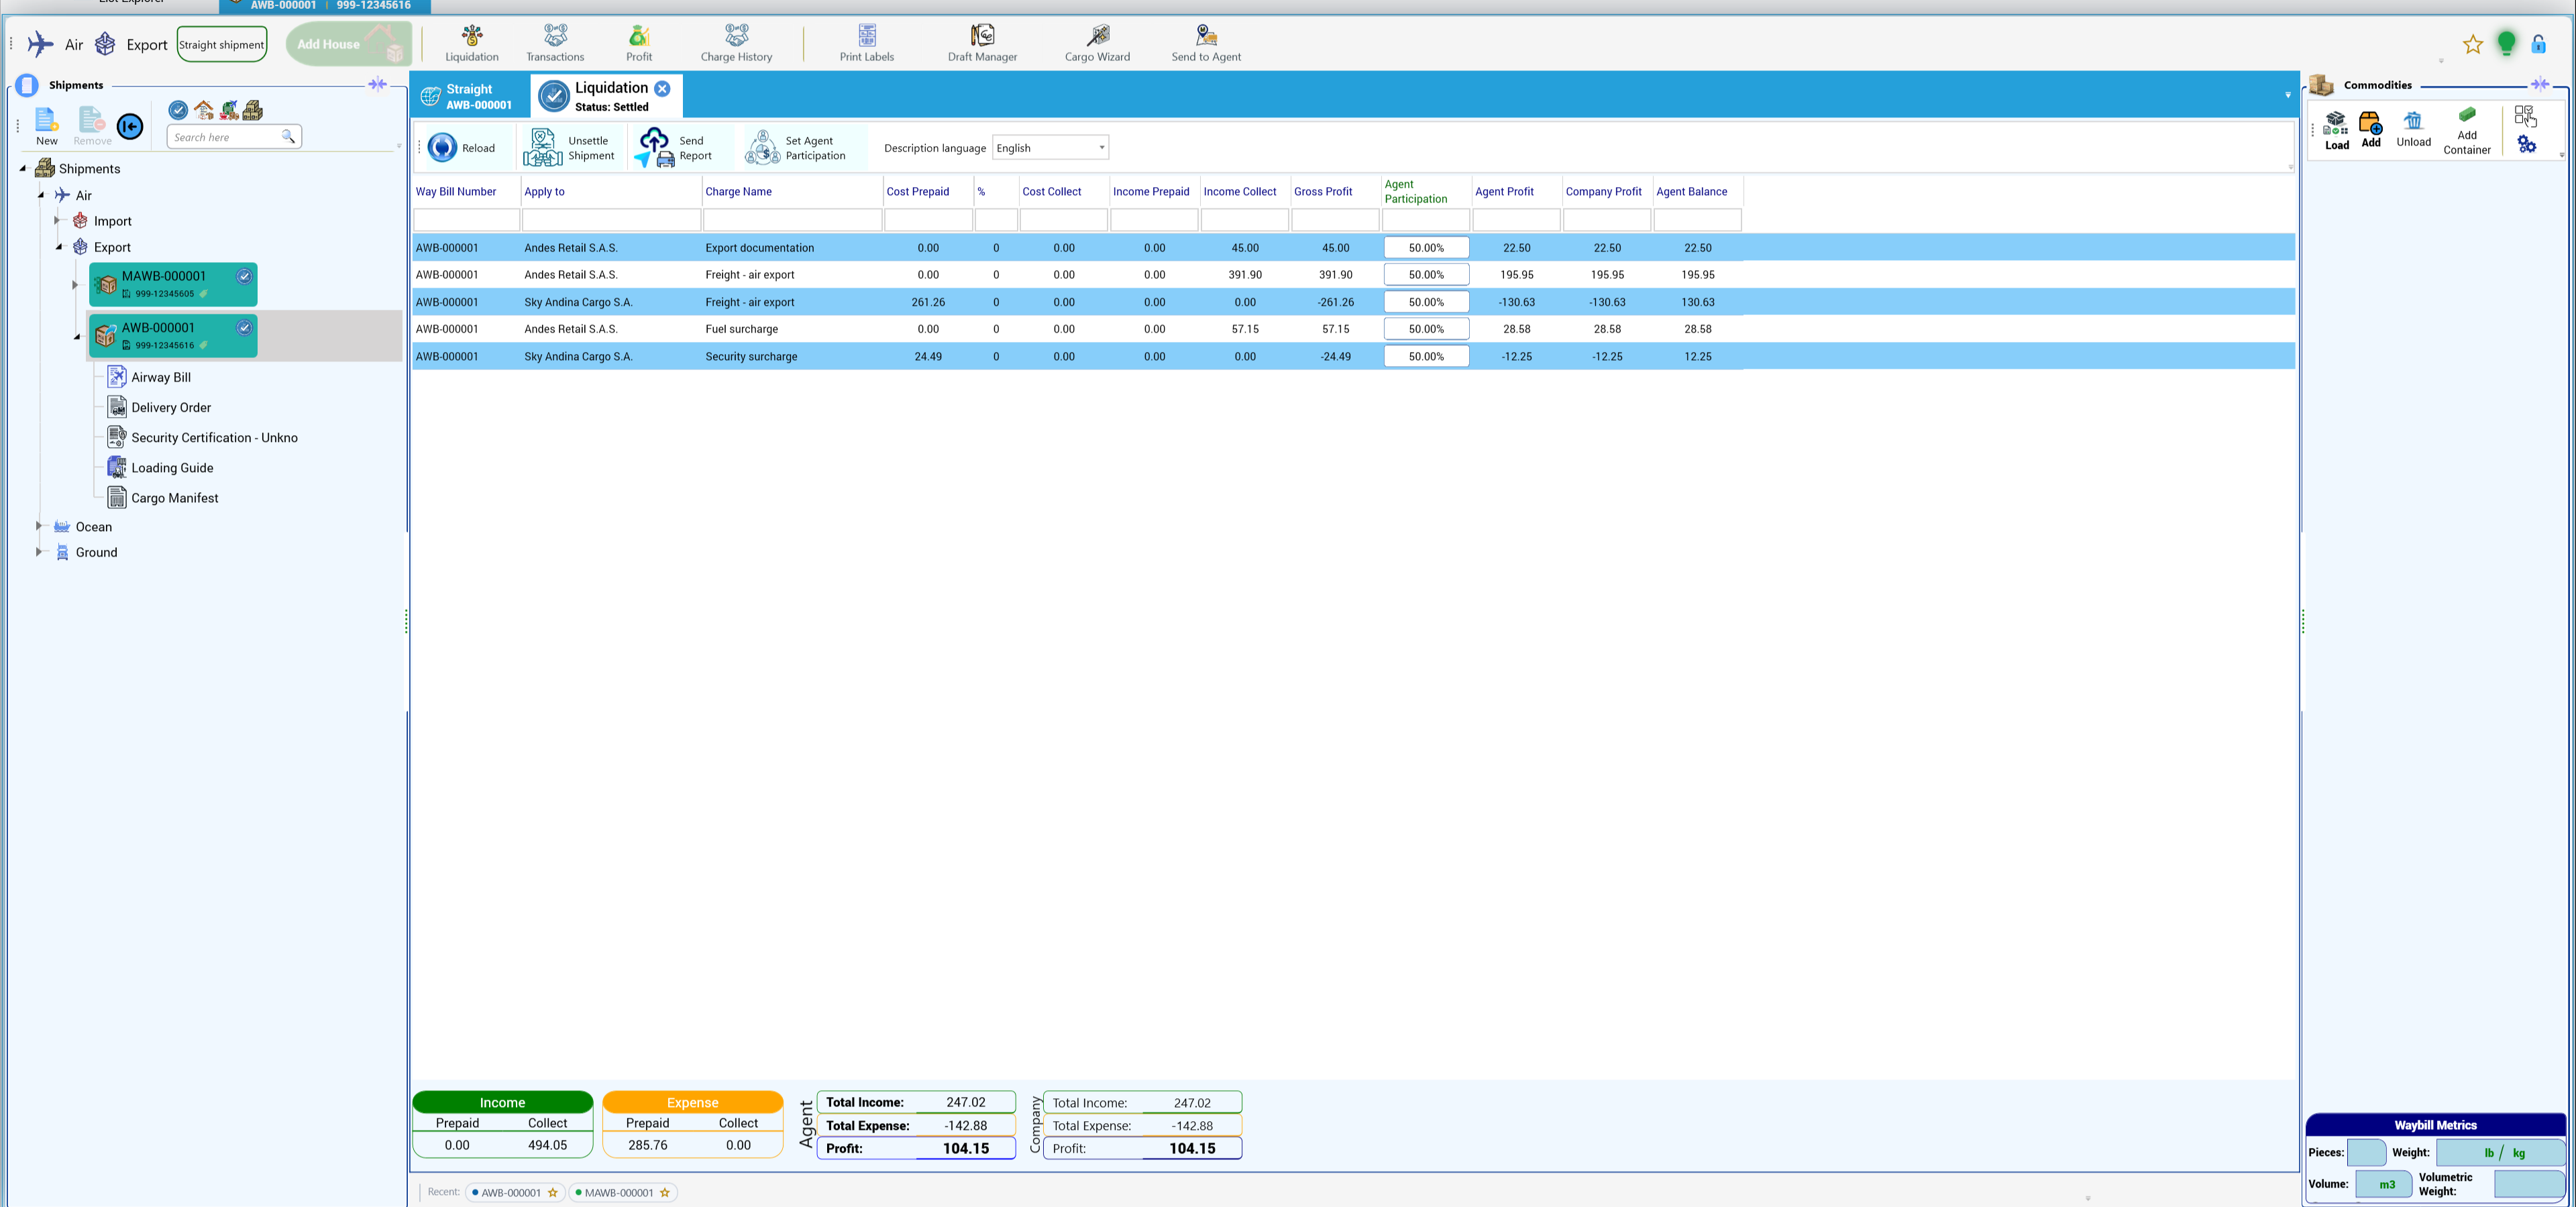Expand the Import tree node
The height and width of the screenshot is (1207, 2576).
[57, 221]
